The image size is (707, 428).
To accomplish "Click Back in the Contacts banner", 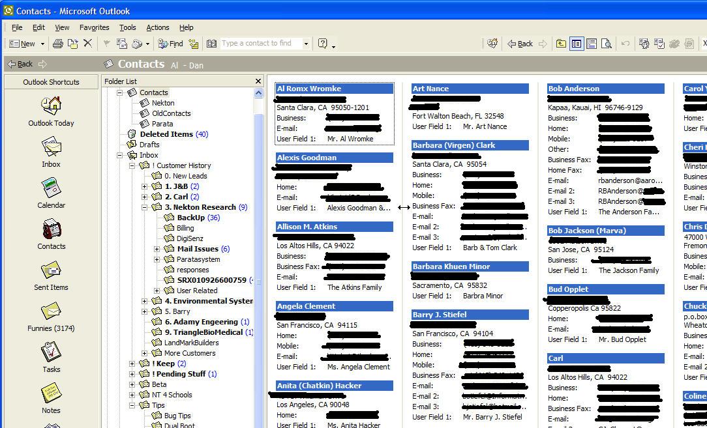I will click(x=20, y=64).
